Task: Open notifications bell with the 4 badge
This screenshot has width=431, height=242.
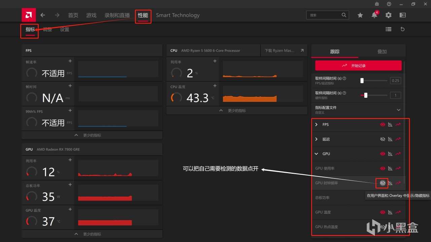Action: [x=374, y=15]
